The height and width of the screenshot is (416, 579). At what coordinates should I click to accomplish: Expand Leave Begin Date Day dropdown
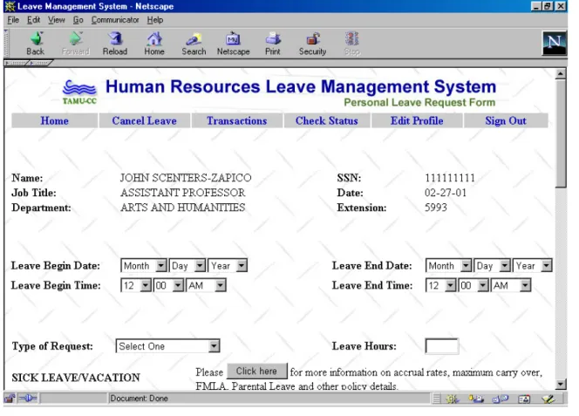point(187,266)
